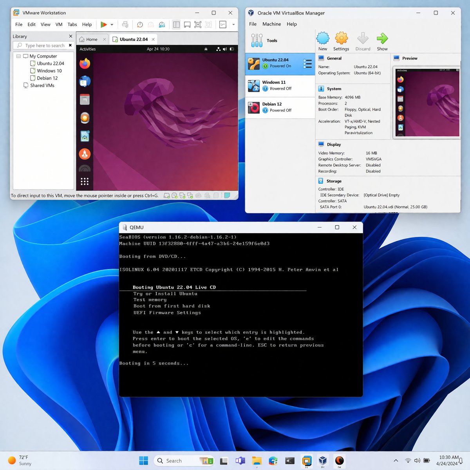The height and width of the screenshot is (470, 470).
Task: Toggle the Library panel visibility in VMware
Action: 176,25
